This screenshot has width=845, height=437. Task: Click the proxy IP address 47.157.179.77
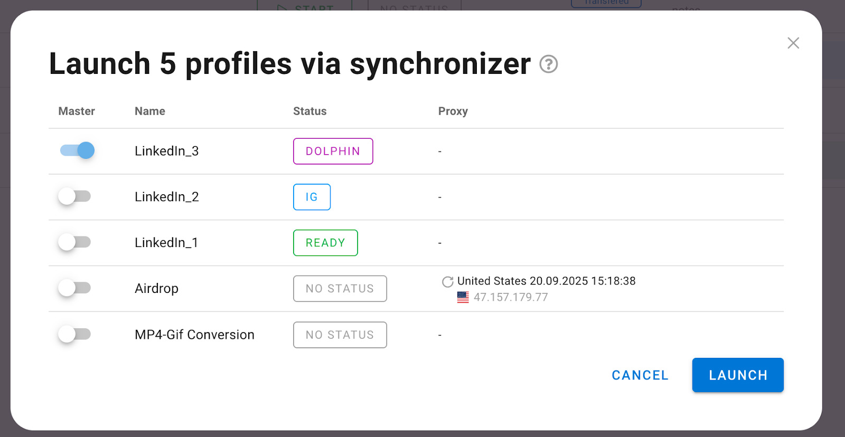[x=511, y=297]
